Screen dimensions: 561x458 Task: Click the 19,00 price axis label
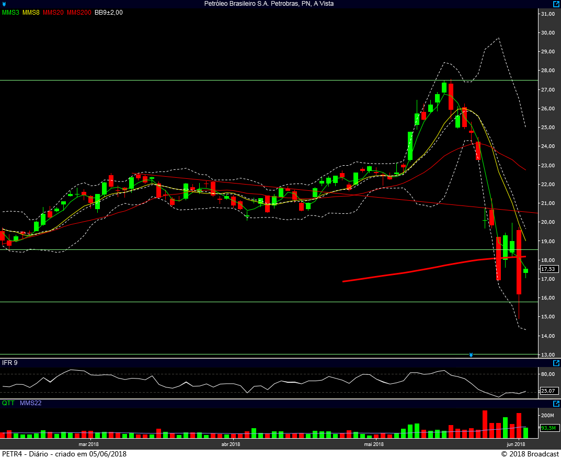(548, 242)
